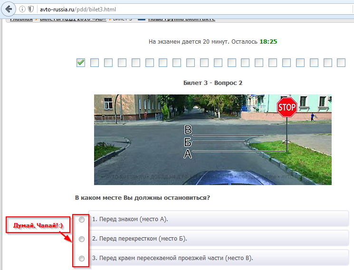354x270 pixels.
Task: Jump to the last question 20 box
Action: point(341,63)
